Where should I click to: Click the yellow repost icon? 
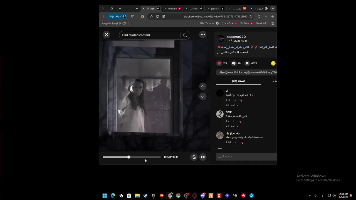[x=273, y=63]
